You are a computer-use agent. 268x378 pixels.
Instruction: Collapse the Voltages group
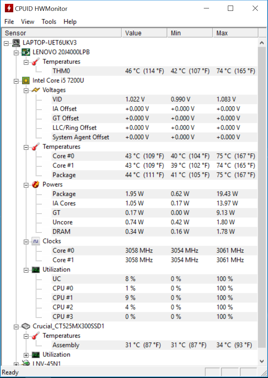(x=26, y=91)
